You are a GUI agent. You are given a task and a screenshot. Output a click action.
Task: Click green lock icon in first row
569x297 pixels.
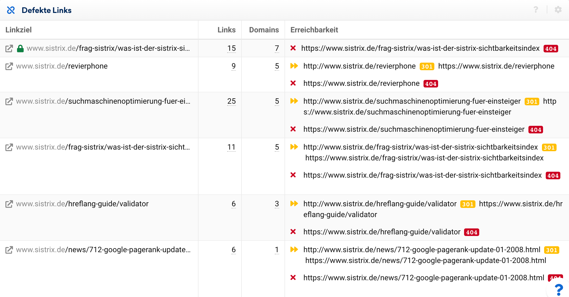[20, 48]
